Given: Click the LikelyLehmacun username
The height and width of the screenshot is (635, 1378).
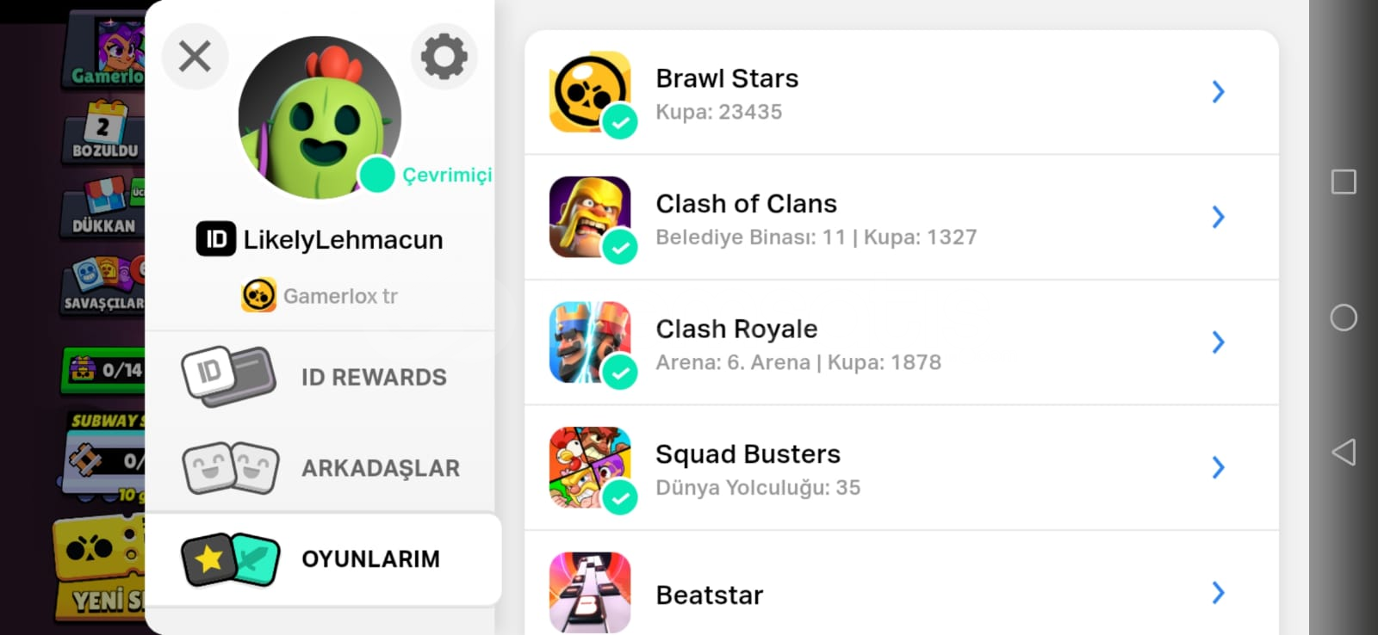Looking at the screenshot, I should tap(343, 239).
